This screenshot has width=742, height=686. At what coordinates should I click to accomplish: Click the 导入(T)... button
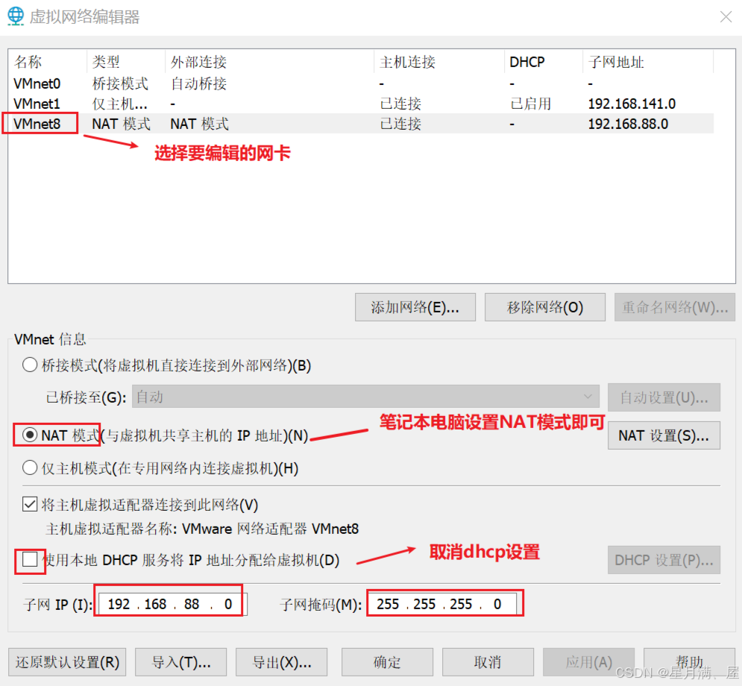(x=180, y=662)
